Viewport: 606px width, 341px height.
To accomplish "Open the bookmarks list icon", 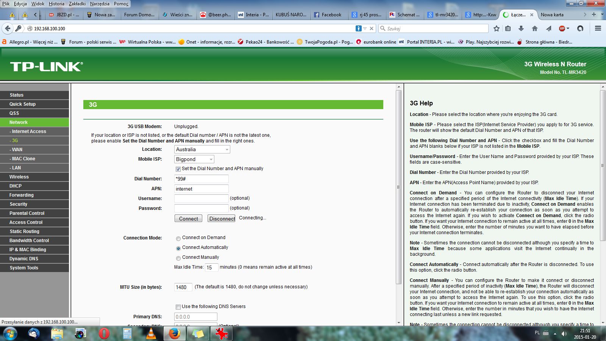I will coord(508,28).
